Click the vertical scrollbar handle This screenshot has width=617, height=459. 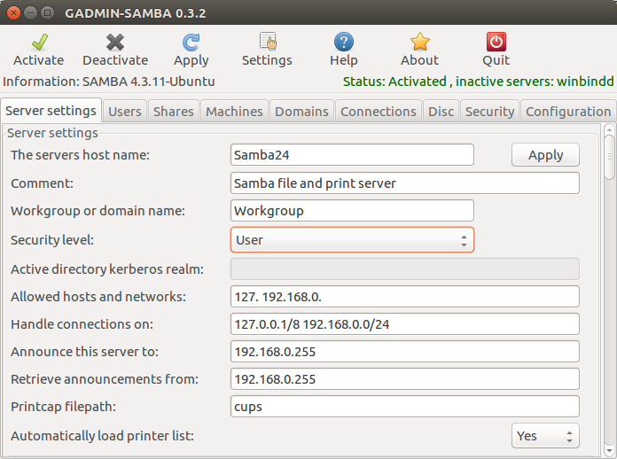[609, 157]
